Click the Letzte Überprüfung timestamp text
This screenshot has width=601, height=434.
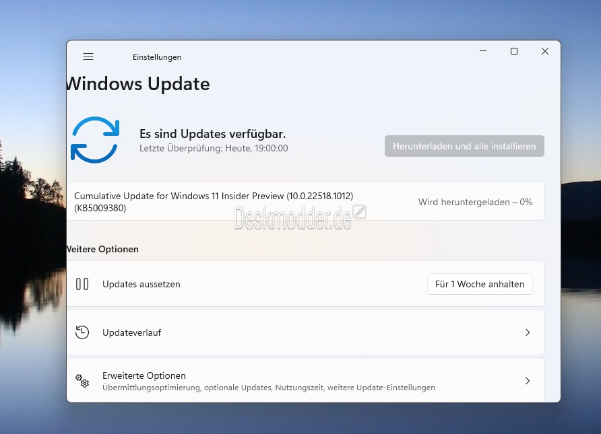point(213,148)
